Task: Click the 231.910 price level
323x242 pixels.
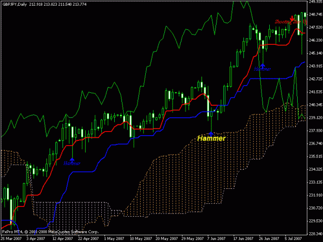Action: pos(315,195)
